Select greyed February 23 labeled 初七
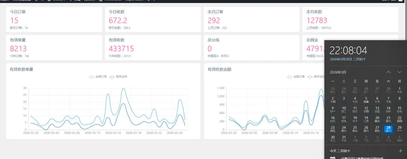The width and height of the screenshot is (407, 159). [333, 90]
